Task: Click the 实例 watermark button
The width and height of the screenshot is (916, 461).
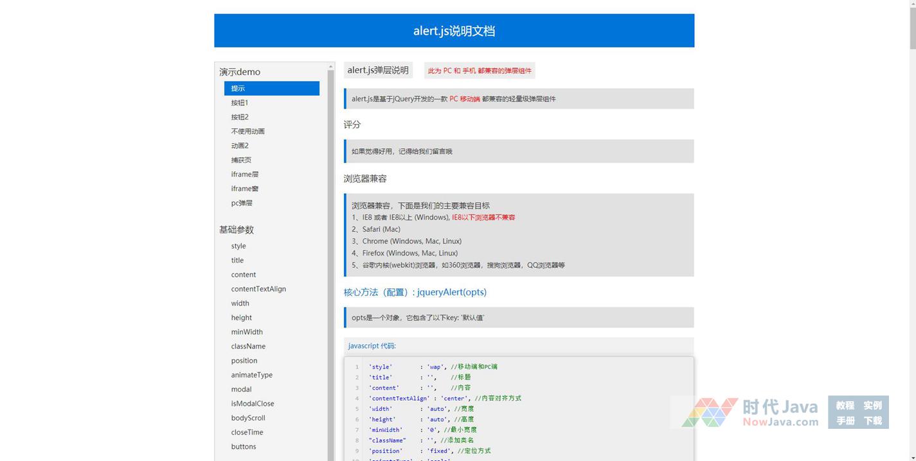Action: pos(872,405)
